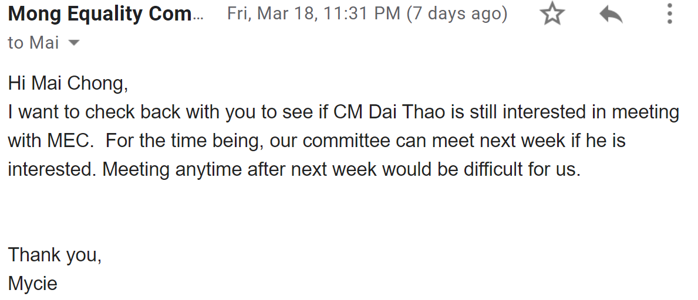The image size is (698, 300).
Task: Click the signature name "Mycie"
Action: pyautogui.click(x=33, y=284)
